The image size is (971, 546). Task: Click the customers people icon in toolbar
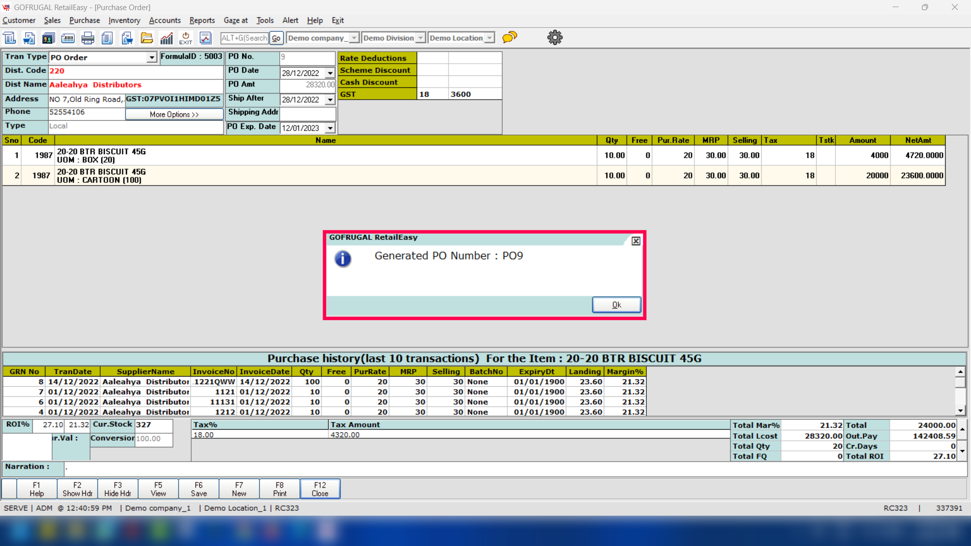pos(48,38)
